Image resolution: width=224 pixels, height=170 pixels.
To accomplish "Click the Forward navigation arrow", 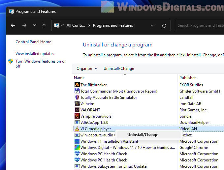I will point(24,25).
